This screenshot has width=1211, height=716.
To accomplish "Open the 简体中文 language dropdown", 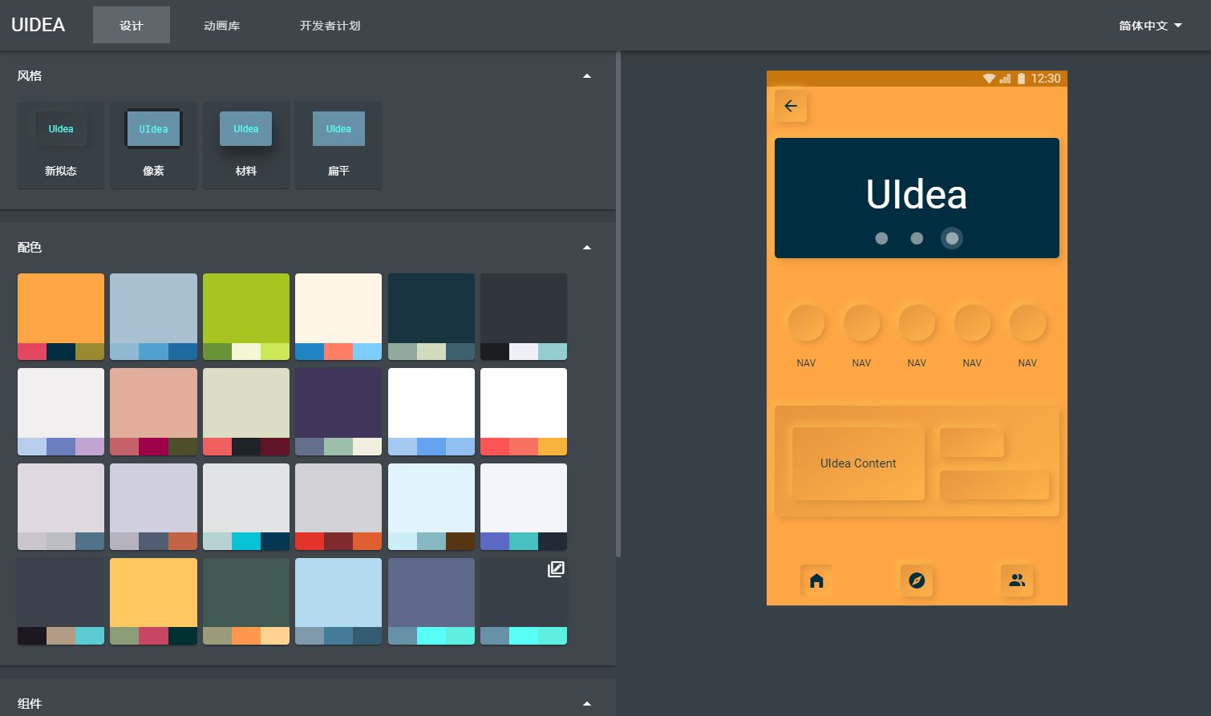I will (x=1151, y=26).
